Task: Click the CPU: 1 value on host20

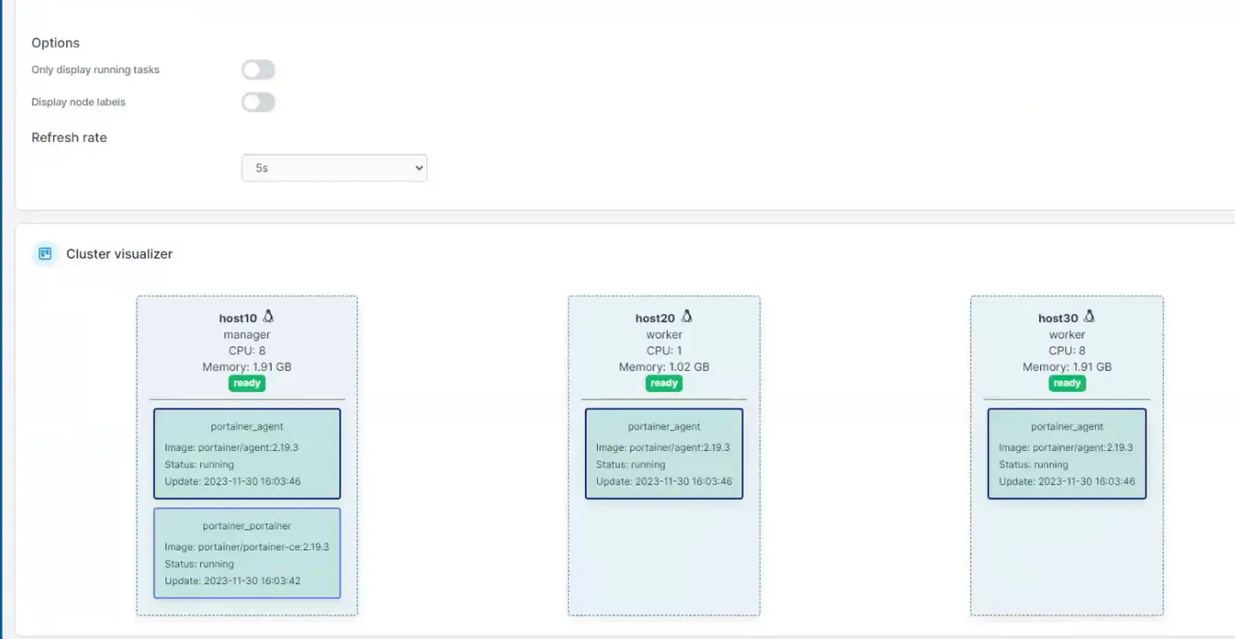Action: pyautogui.click(x=664, y=351)
